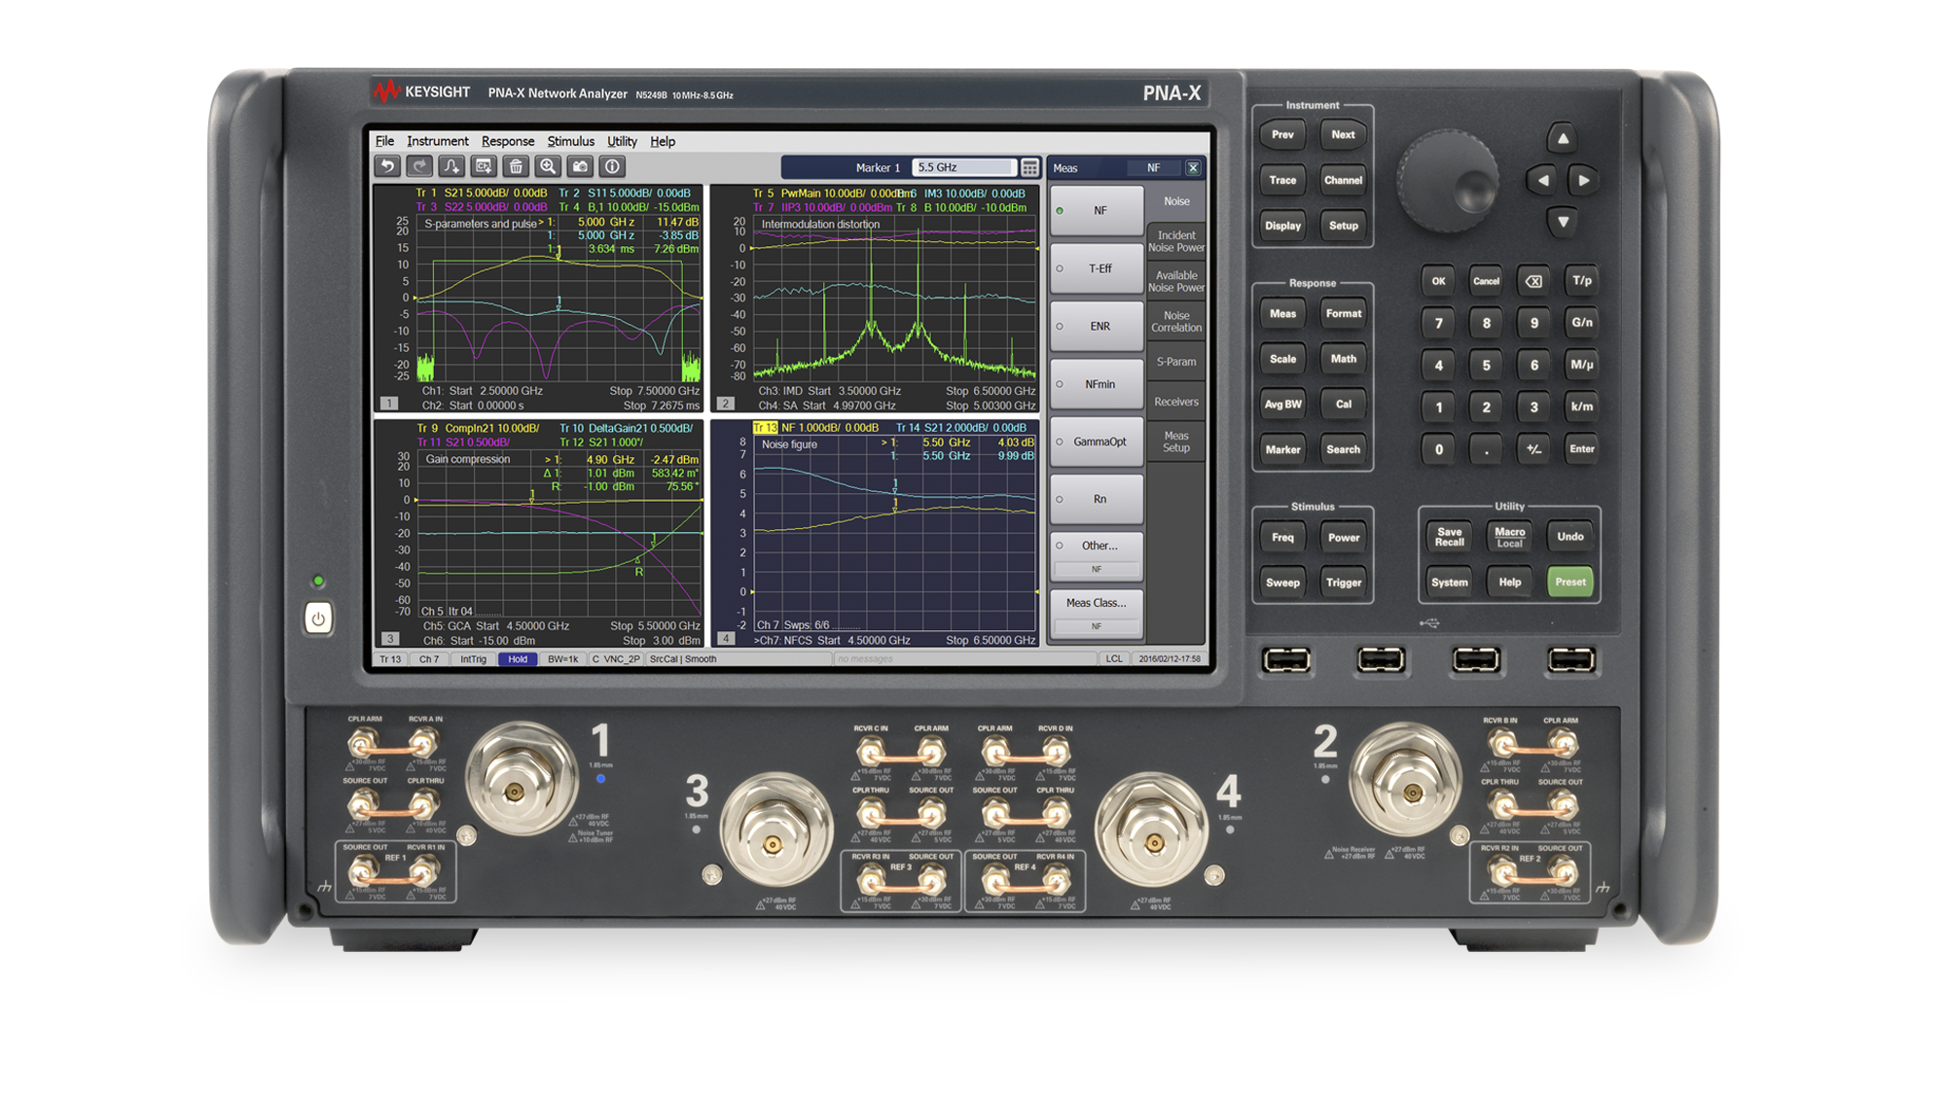Viewport: 1946px width, 1094px height.
Task: Open the Stimulus menu
Action: [570, 141]
